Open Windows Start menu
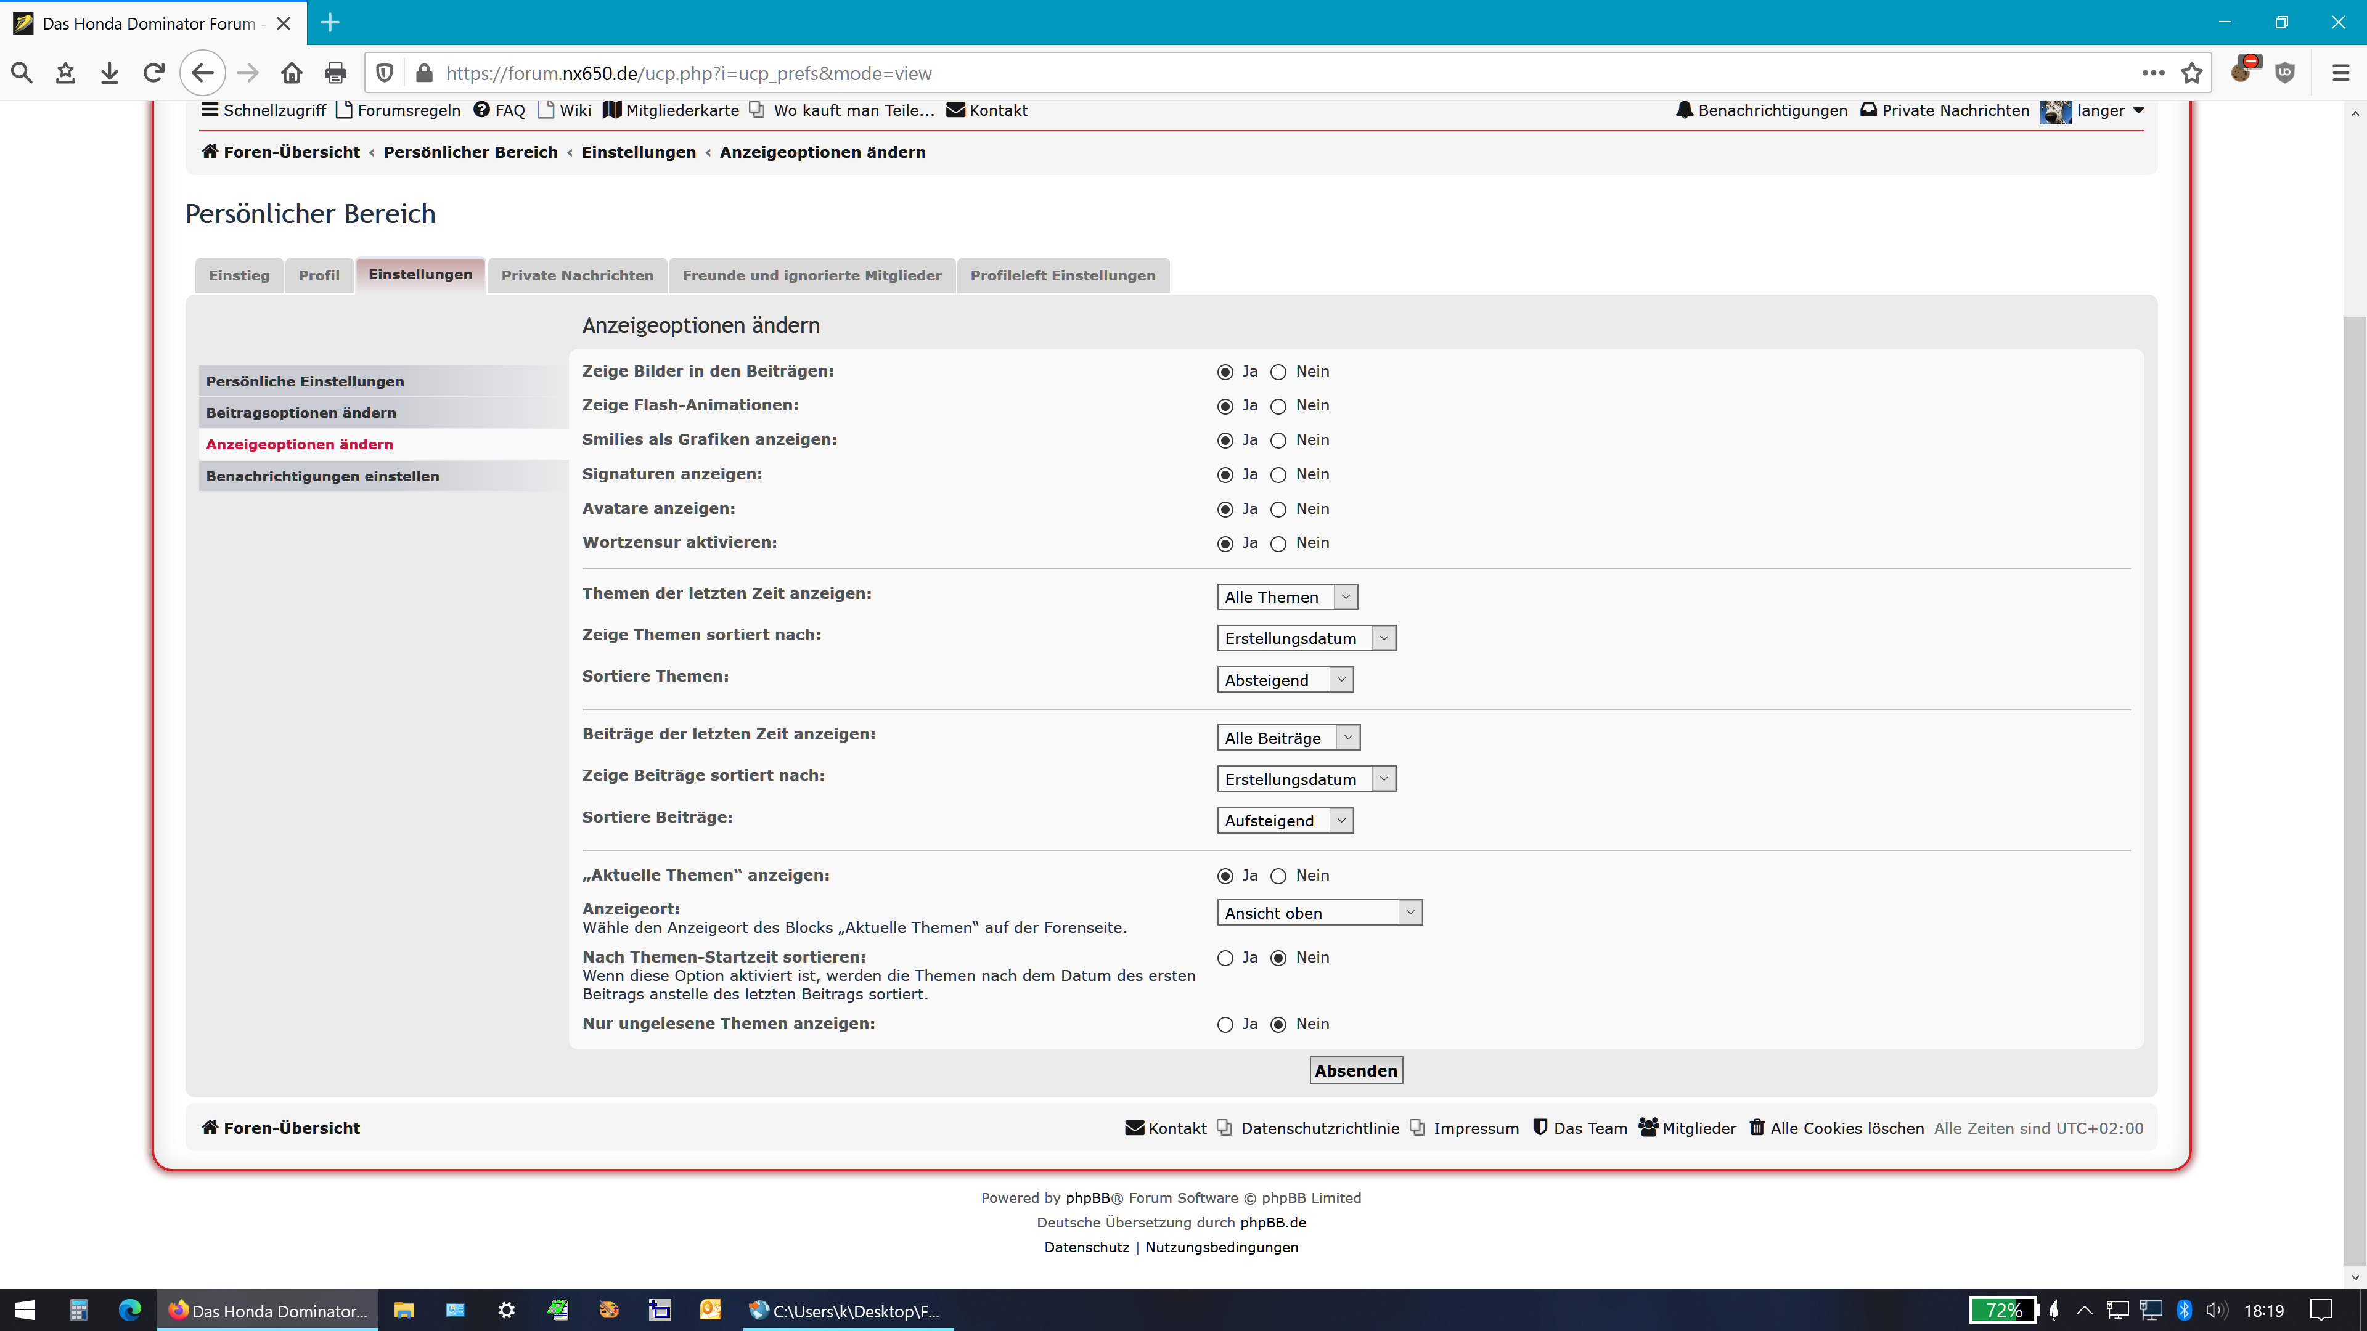 tap(25, 1310)
